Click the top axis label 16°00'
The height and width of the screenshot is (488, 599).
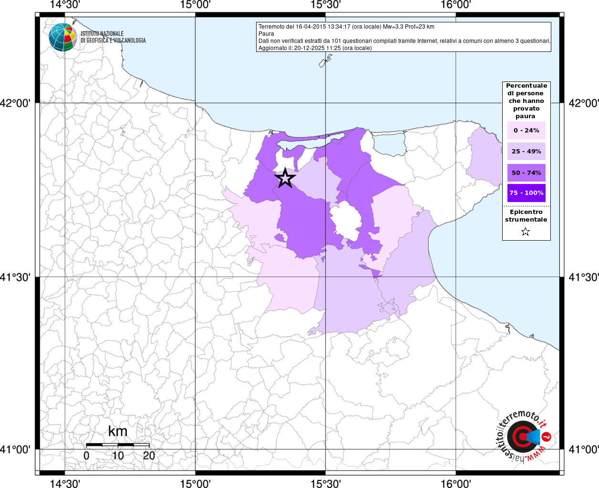click(x=456, y=5)
